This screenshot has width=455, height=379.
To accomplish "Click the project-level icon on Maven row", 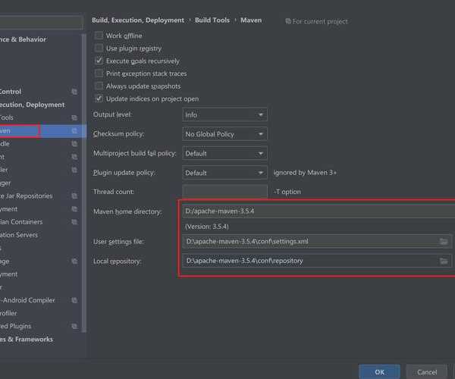I will point(74,131).
